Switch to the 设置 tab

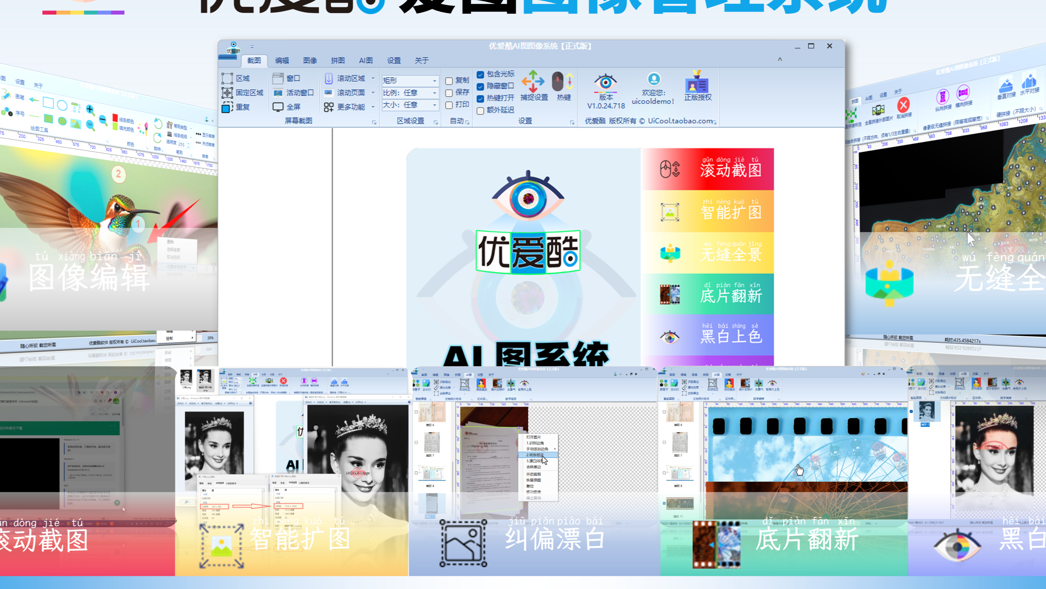(x=393, y=61)
